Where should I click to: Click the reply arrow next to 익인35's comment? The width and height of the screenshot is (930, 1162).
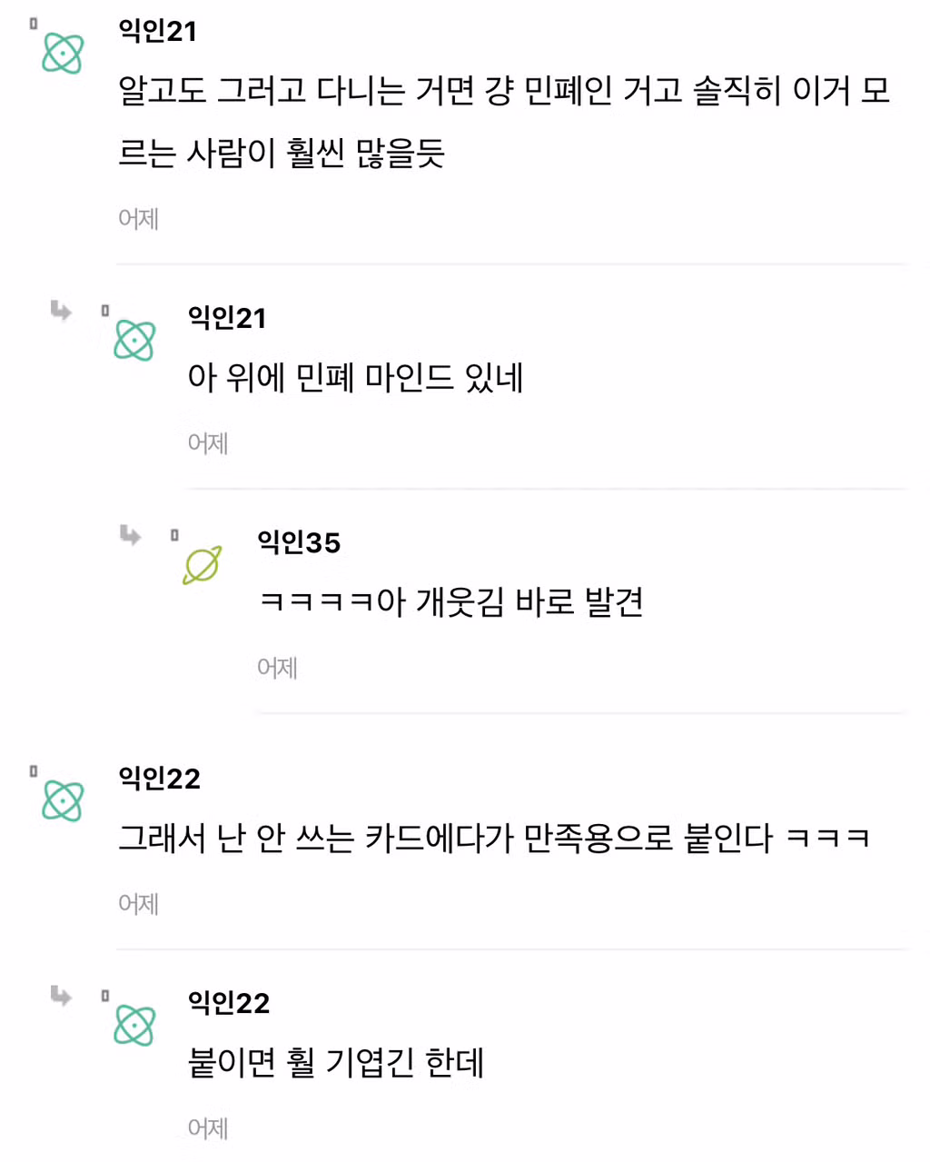click(130, 536)
